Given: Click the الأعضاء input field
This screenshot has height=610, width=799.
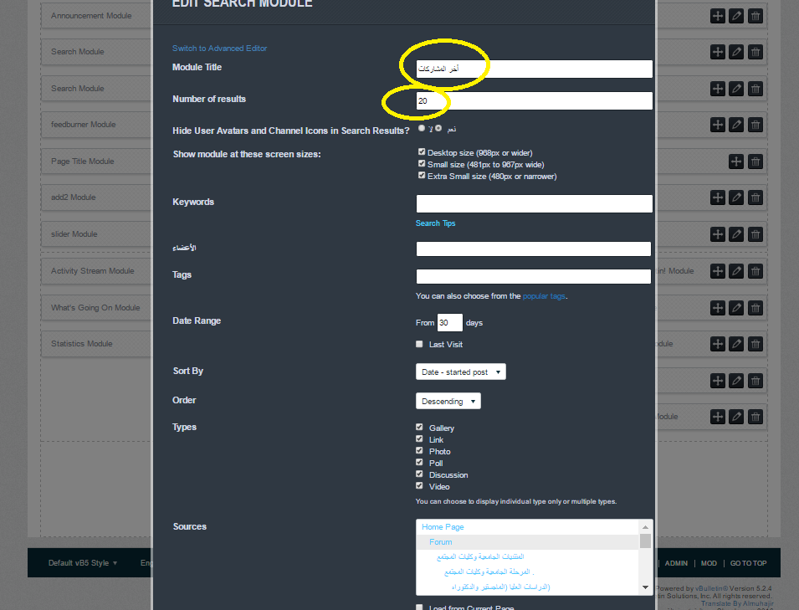Looking at the screenshot, I should (x=534, y=249).
